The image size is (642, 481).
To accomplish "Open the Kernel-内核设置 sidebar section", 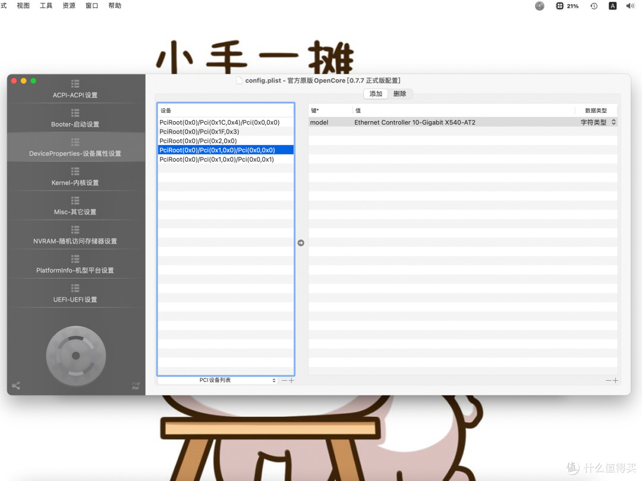I will pos(75,177).
